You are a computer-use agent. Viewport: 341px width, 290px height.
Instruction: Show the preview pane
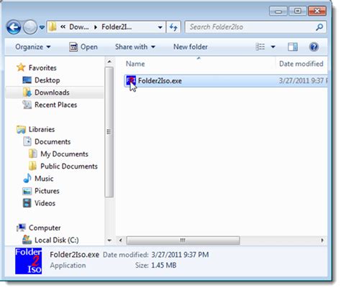[293, 47]
